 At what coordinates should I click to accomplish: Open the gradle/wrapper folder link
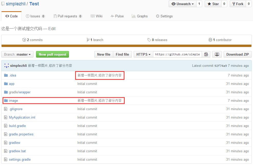20,92
